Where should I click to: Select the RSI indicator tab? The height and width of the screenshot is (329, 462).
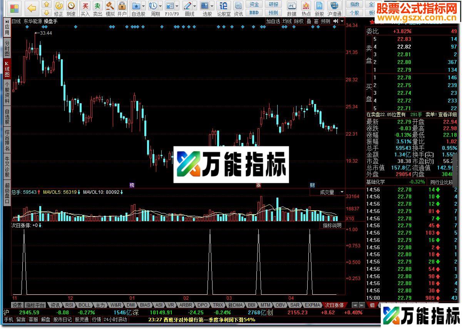pos(69,305)
